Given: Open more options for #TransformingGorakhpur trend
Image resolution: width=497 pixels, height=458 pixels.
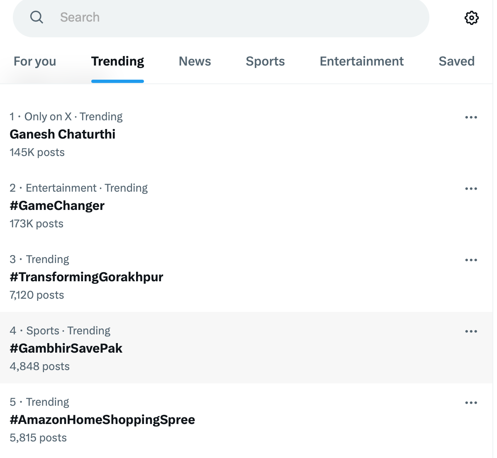Looking at the screenshot, I should [471, 260].
